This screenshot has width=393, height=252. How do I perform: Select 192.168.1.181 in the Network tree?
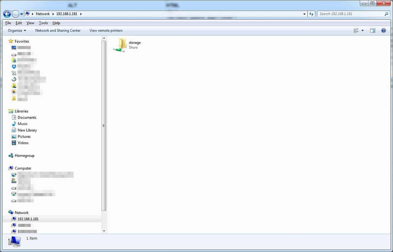28,219
